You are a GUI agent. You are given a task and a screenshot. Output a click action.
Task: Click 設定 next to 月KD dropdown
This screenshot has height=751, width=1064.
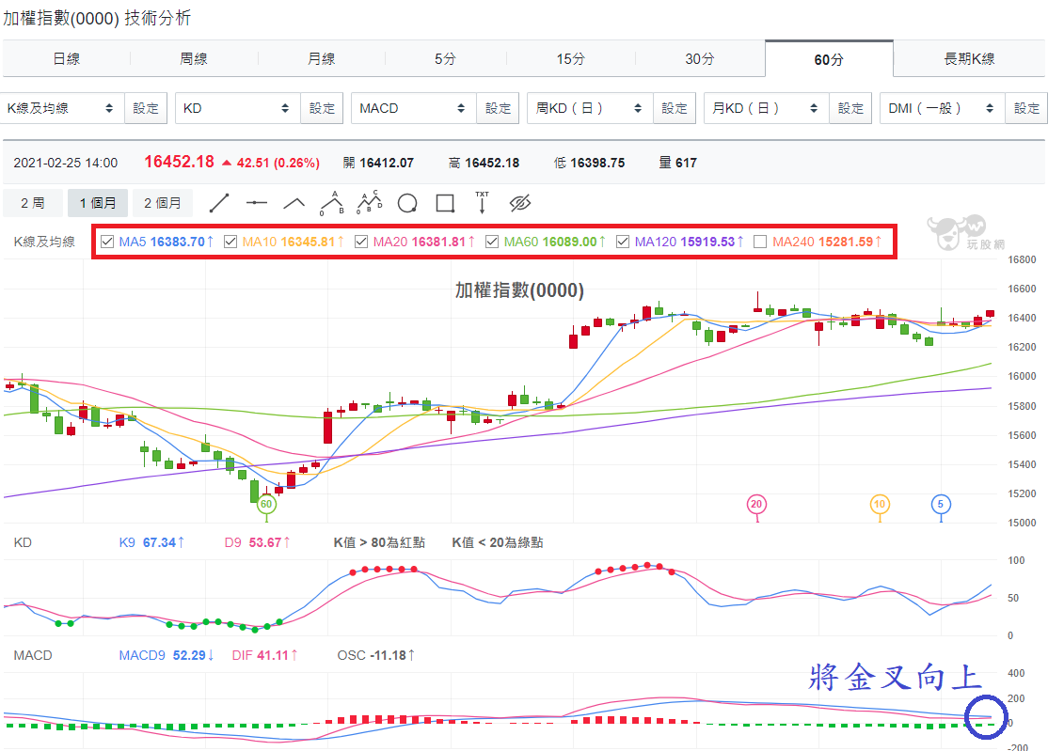[850, 108]
